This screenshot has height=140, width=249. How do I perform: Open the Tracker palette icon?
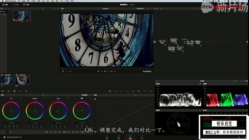click(127, 91)
